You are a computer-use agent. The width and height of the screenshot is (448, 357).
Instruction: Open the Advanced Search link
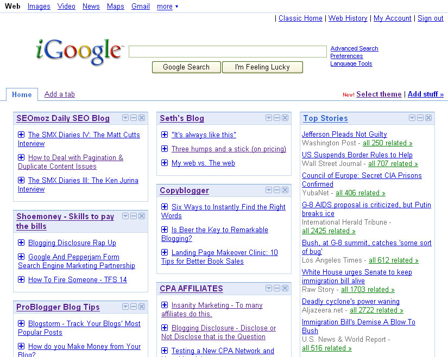point(354,48)
